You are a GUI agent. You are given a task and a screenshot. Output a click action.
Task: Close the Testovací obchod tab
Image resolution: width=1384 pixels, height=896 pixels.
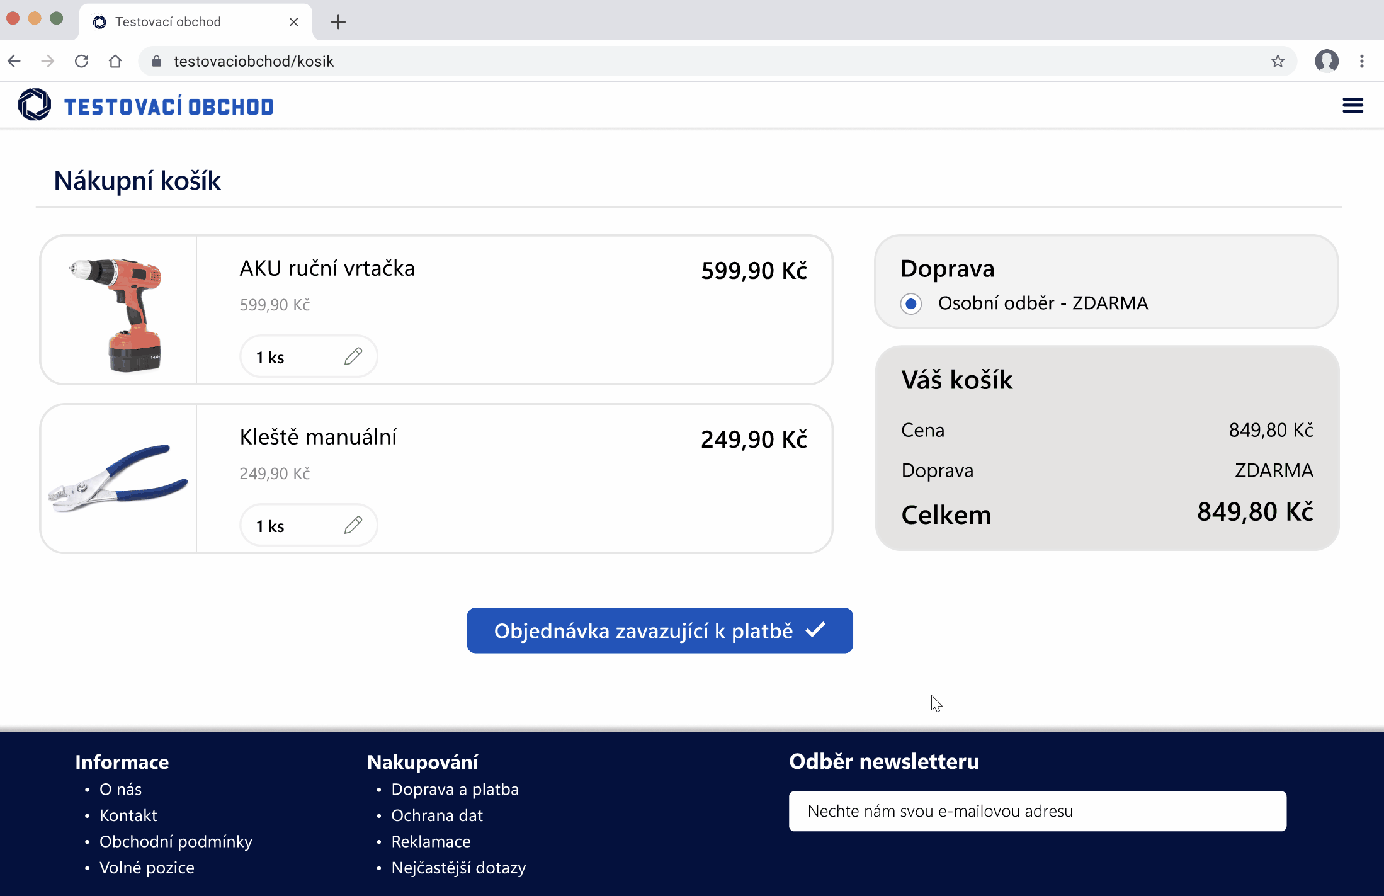click(293, 22)
